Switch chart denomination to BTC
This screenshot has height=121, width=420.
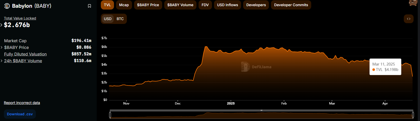coord(120,19)
